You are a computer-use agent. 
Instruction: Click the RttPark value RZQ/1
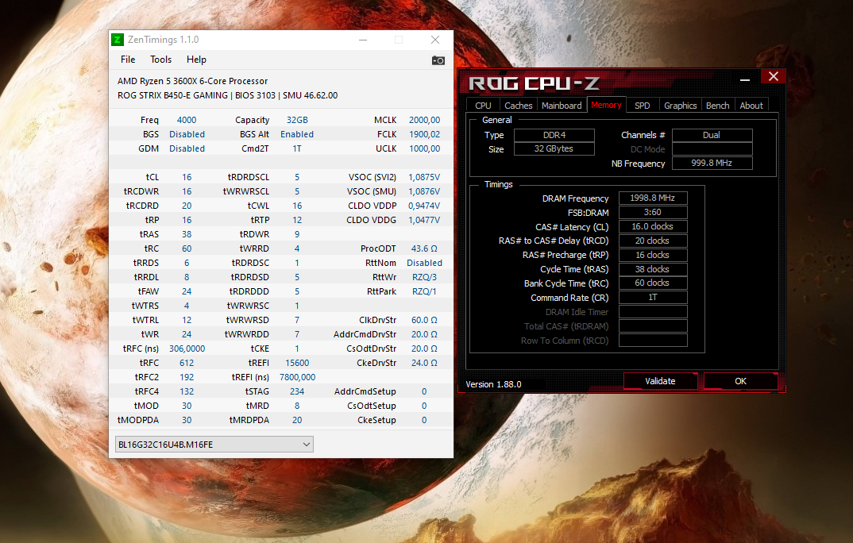(x=424, y=291)
